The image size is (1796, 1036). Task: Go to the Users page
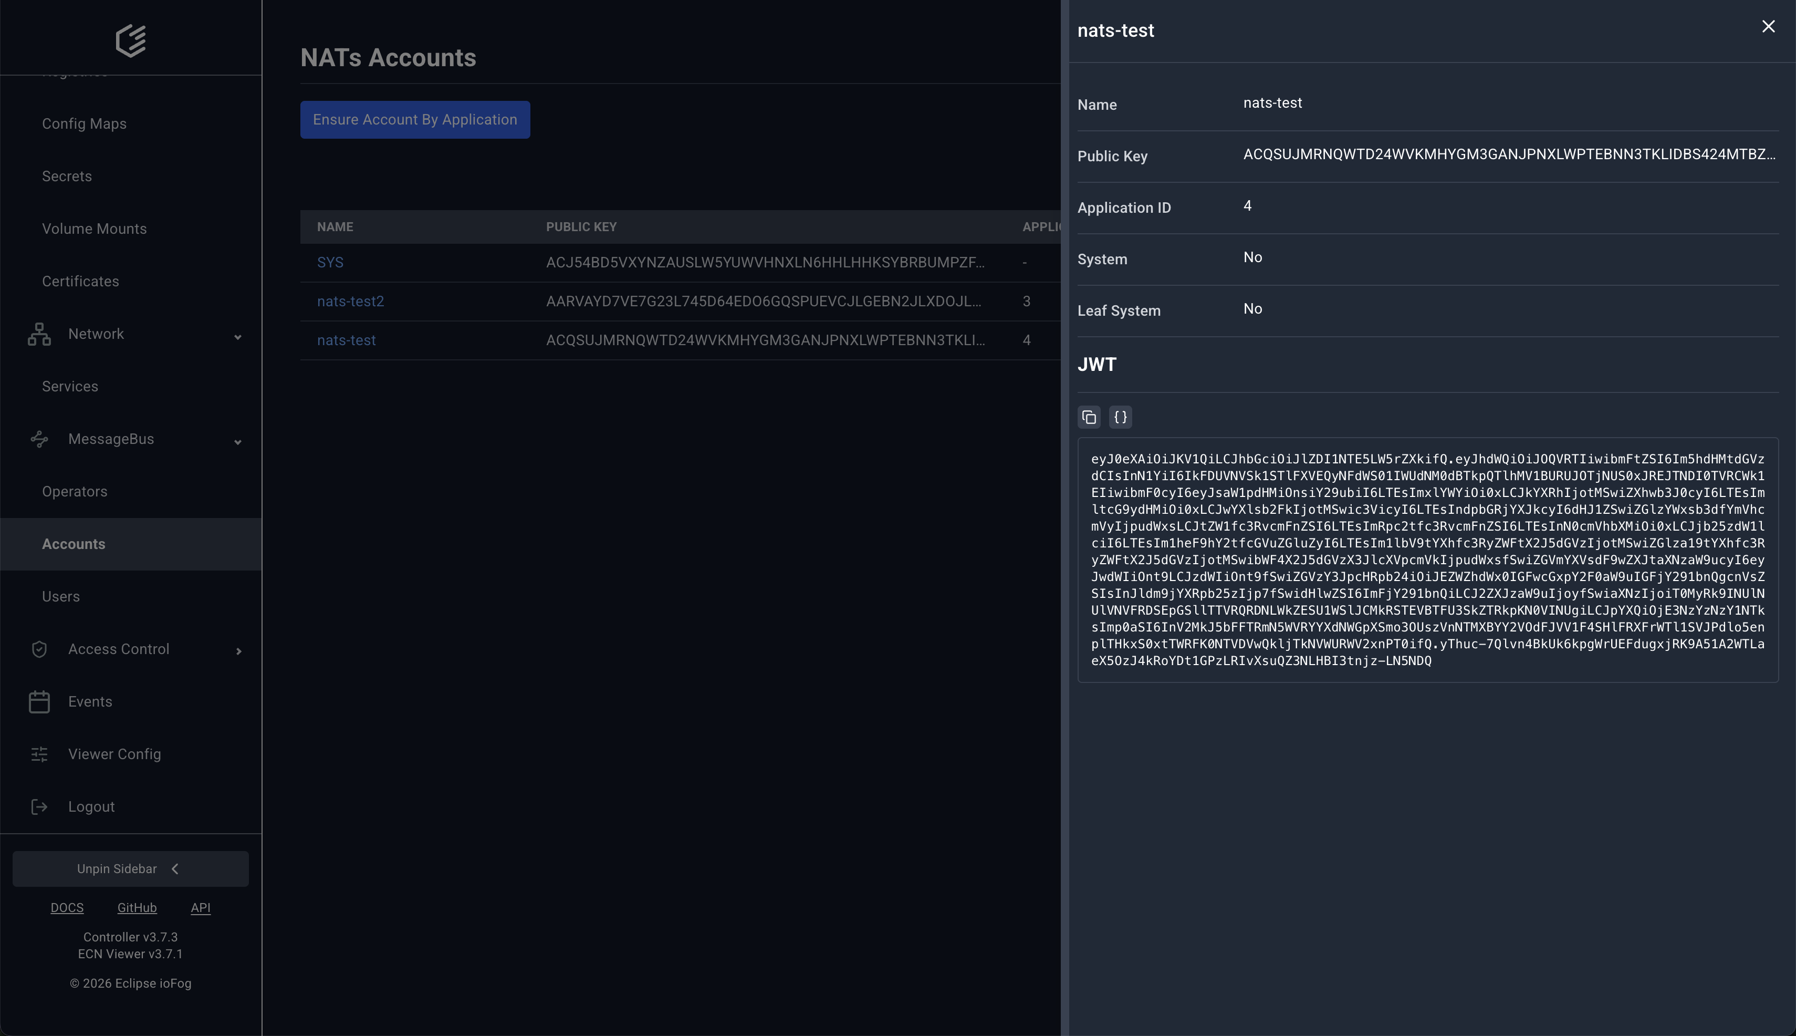(60, 596)
